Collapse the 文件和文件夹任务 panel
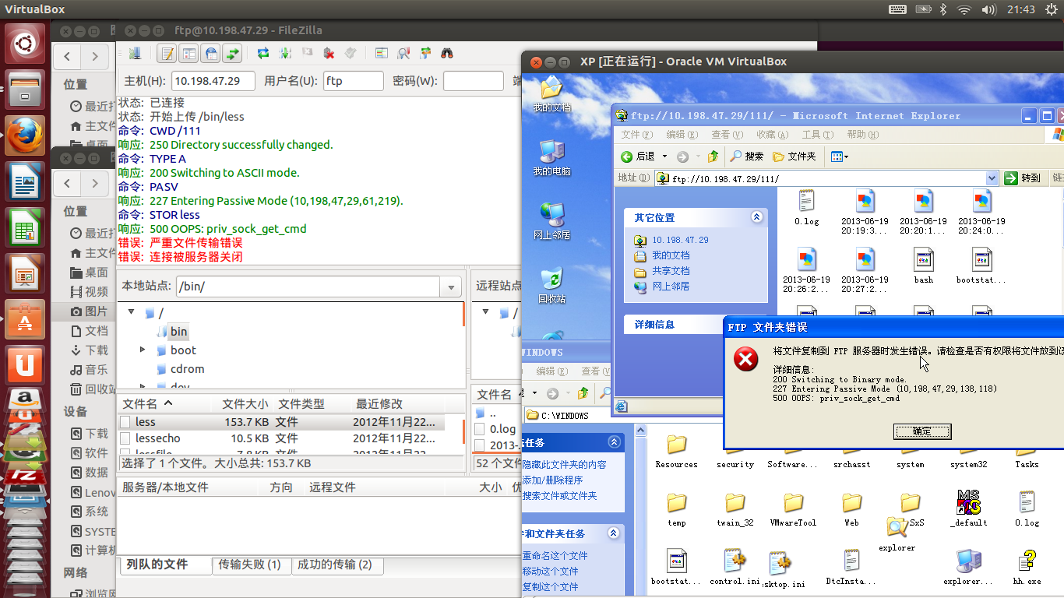Viewport: 1064px width, 598px height. coord(614,533)
